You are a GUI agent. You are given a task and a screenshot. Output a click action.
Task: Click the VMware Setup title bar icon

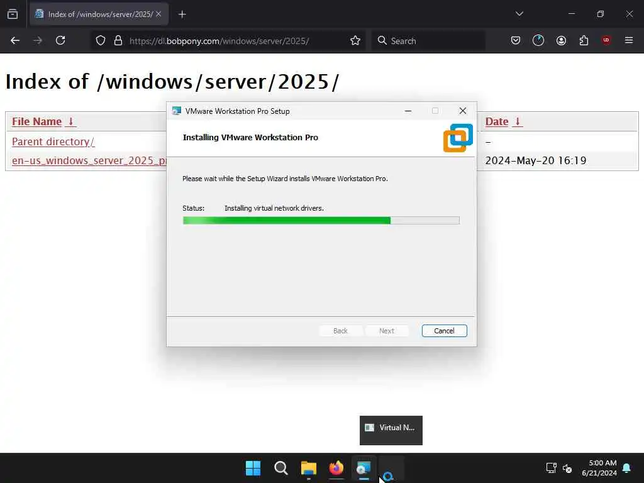point(177,111)
